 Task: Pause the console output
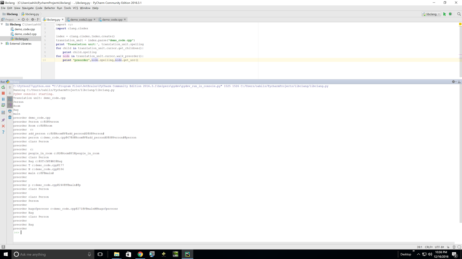pos(3,99)
